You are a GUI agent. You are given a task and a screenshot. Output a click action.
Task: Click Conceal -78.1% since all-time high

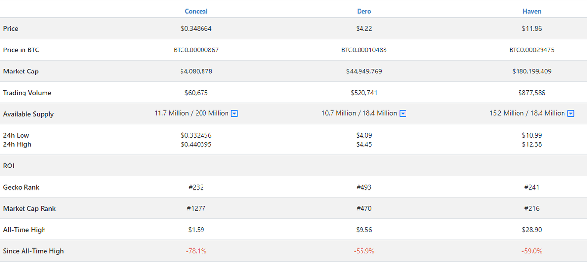coord(196,251)
